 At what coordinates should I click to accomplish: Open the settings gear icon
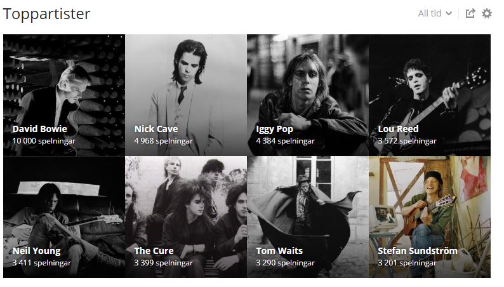(487, 13)
